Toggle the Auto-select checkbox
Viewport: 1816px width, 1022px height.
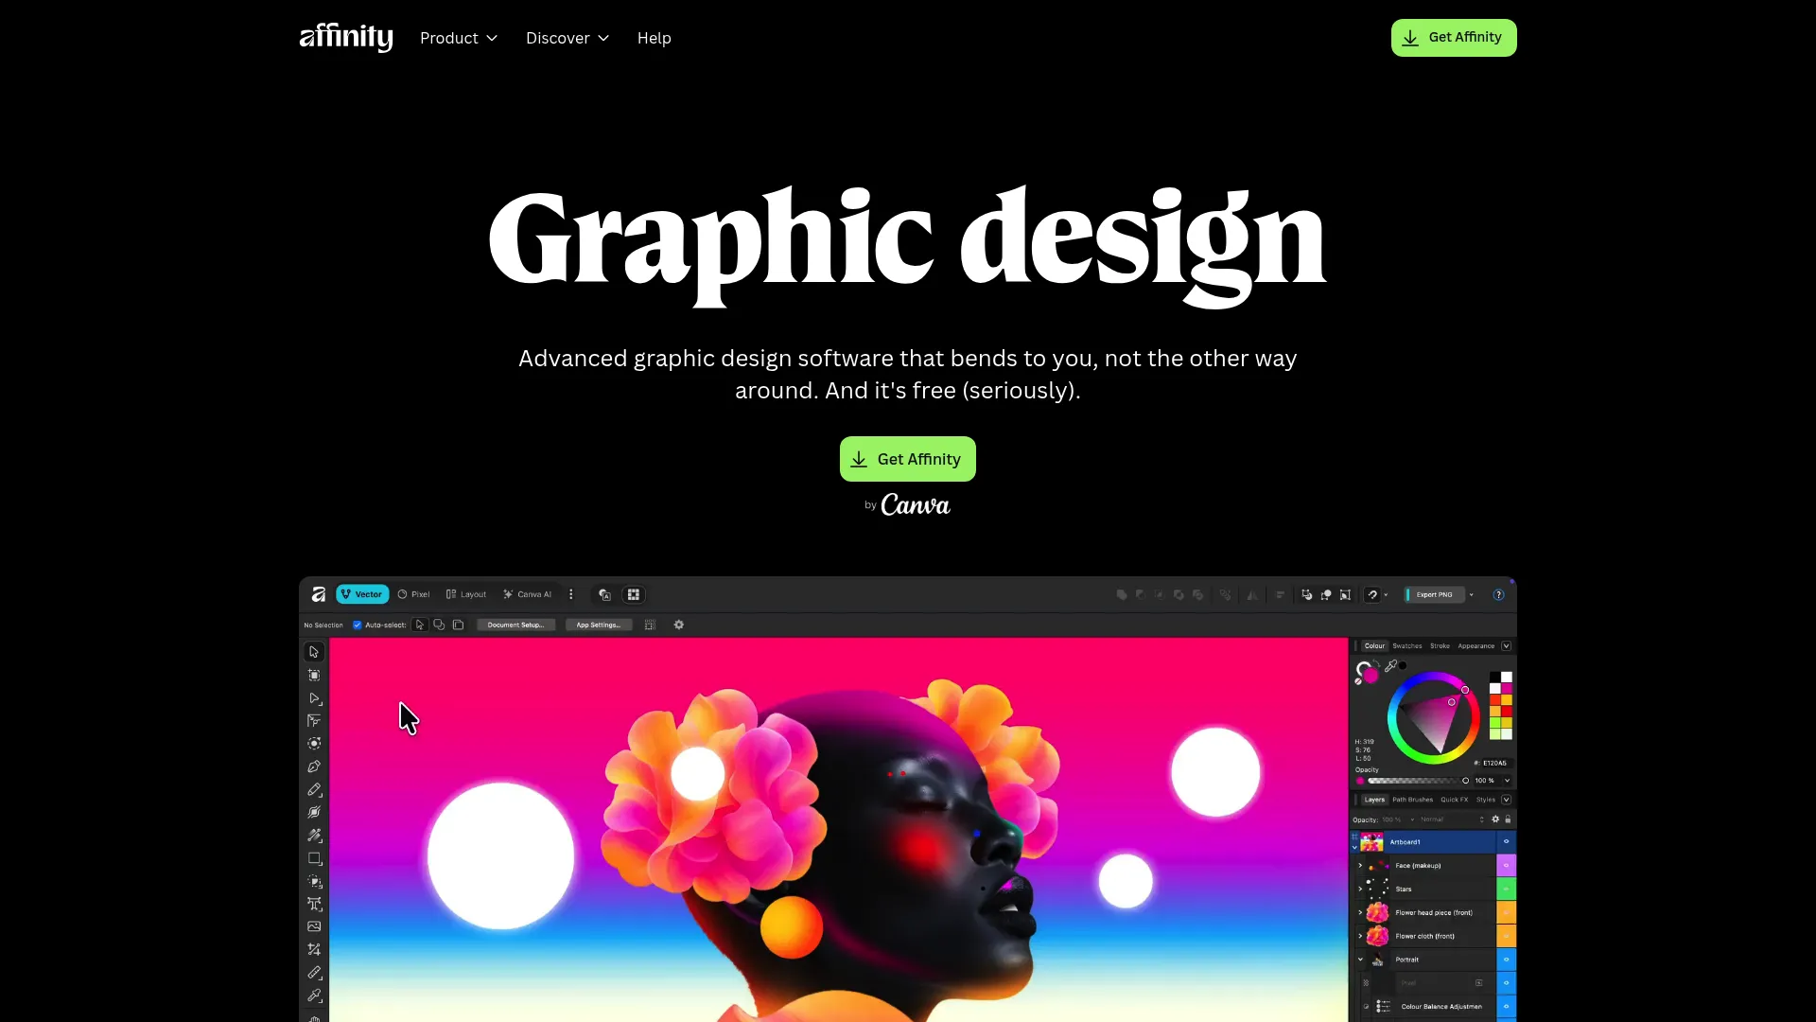point(358,625)
